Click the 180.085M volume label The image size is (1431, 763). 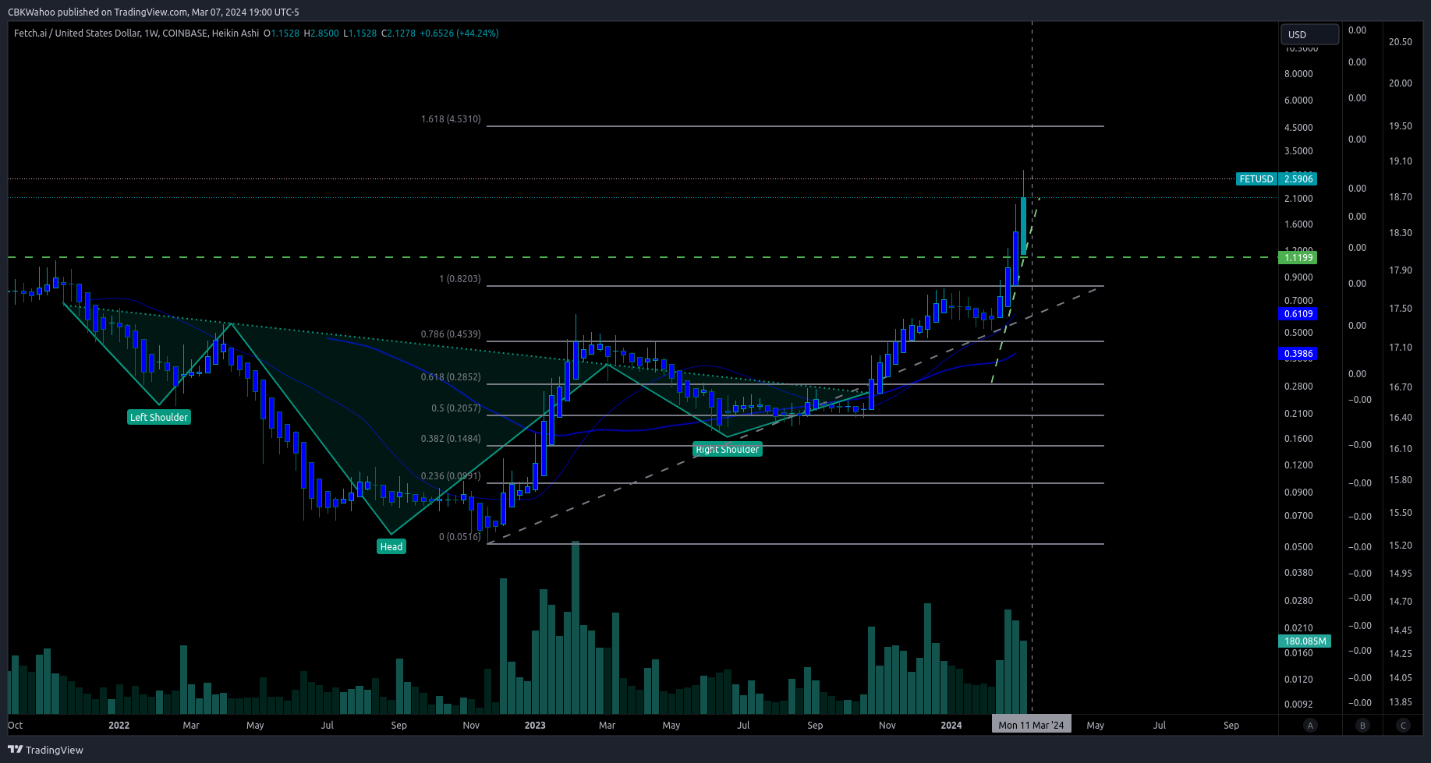(x=1305, y=641)
